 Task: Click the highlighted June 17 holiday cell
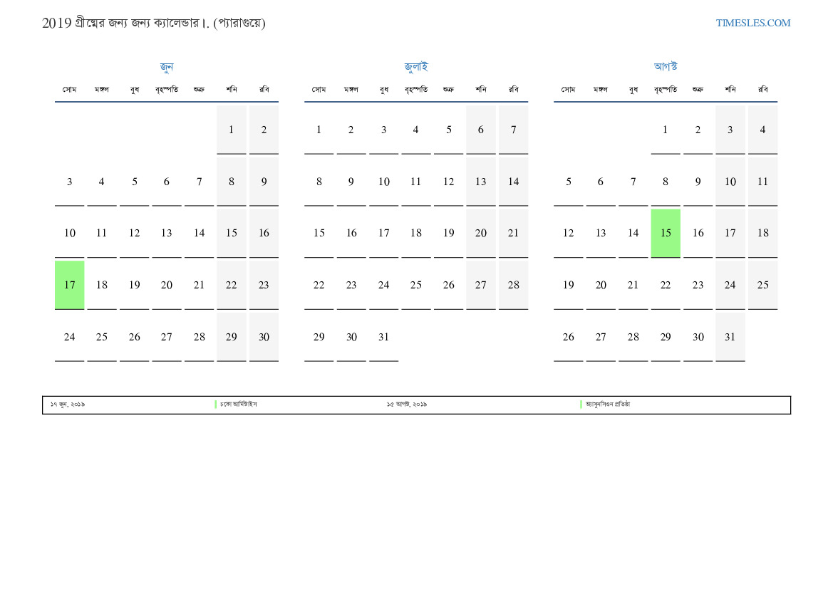click(70, 285)
